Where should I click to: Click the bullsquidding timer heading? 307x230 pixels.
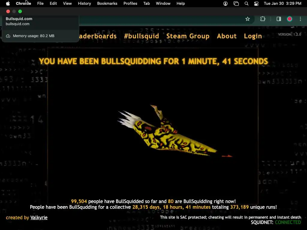tap(153, 61)
